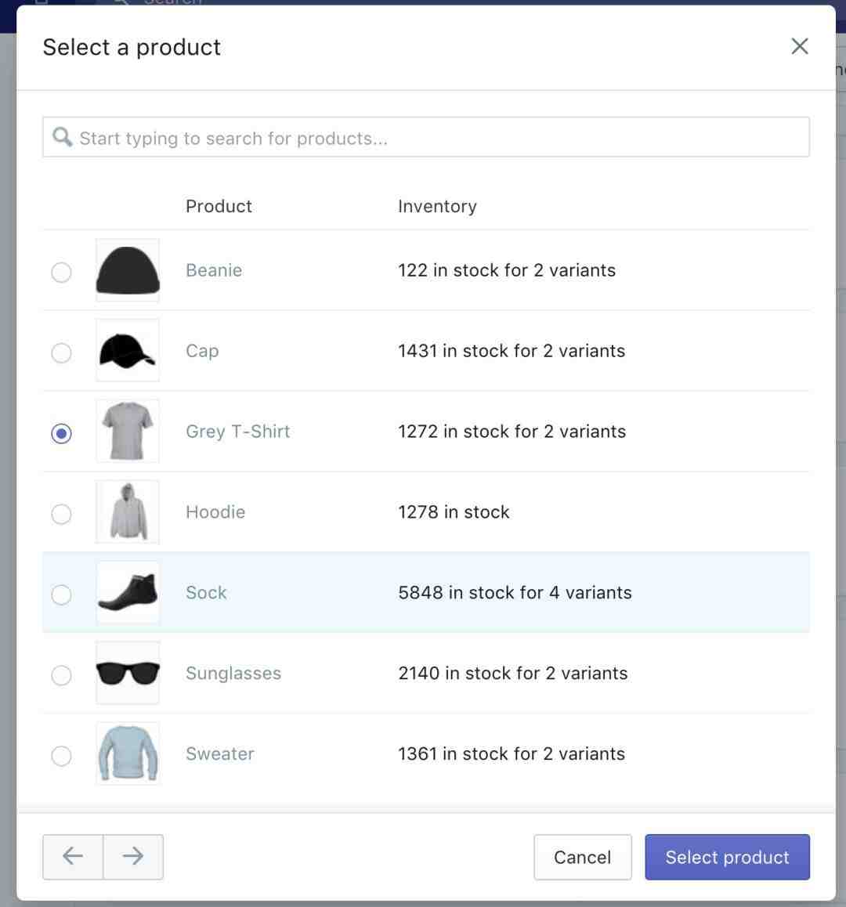Pick the Sunglasses radio button

pos(61,675)
